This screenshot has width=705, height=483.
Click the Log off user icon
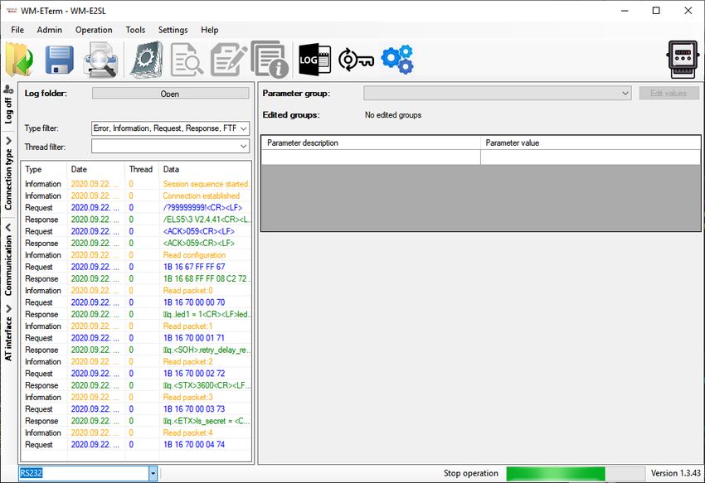8,89
